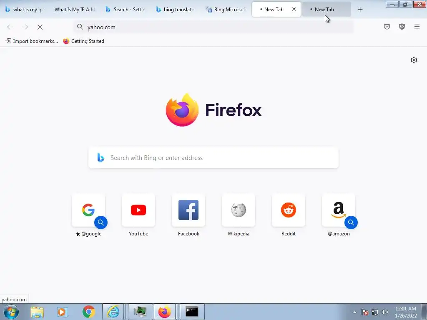Open the Amazon shortcut tile
Viewport: 427px width, 320px height.
click(339, 210)
